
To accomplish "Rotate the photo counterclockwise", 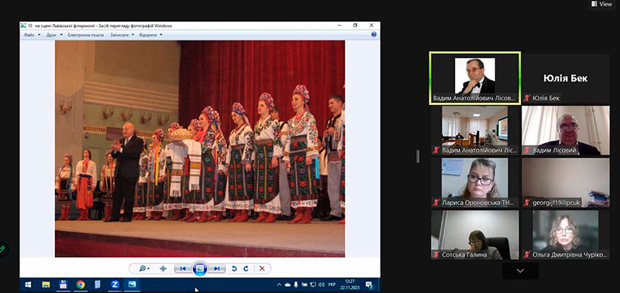I will pyautogui.click(x=234, y=268).
